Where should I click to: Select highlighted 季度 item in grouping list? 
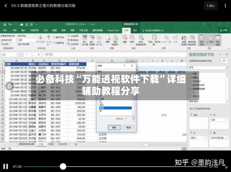pyautogui.click(x=115, y=108)
